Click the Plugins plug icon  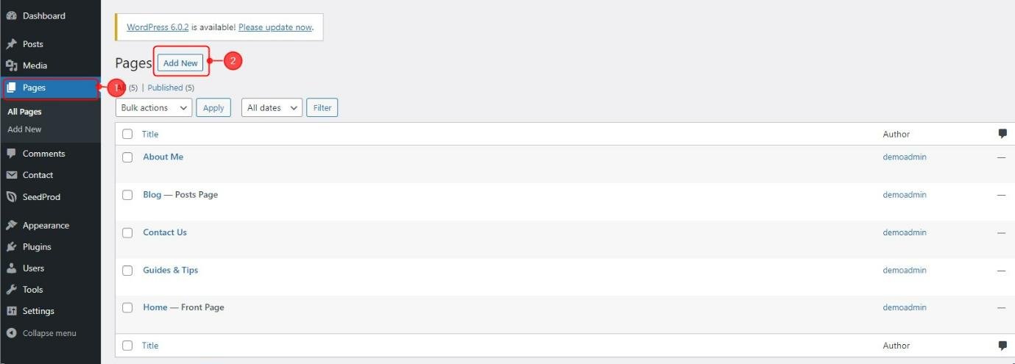tap(11, 247)
